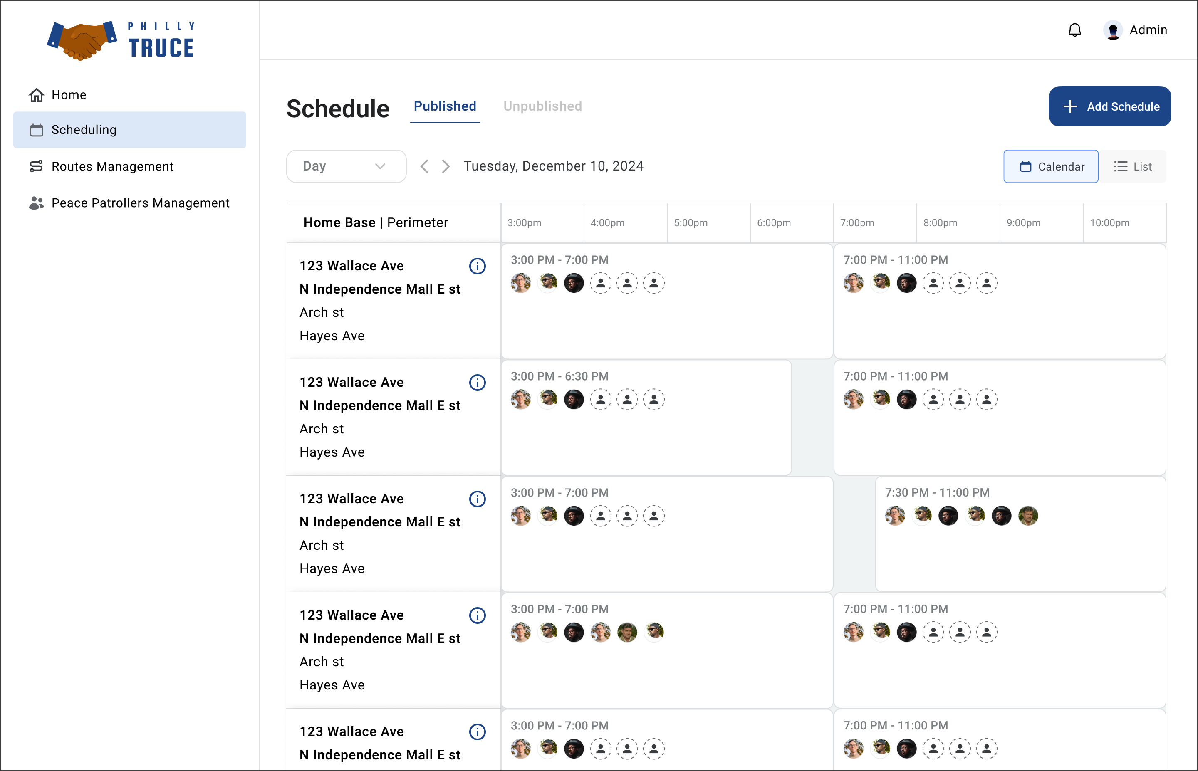Screen dimensions: 1198x771
Task: Select the Calendar view toggle
Action: click(x=1050, y=166)
